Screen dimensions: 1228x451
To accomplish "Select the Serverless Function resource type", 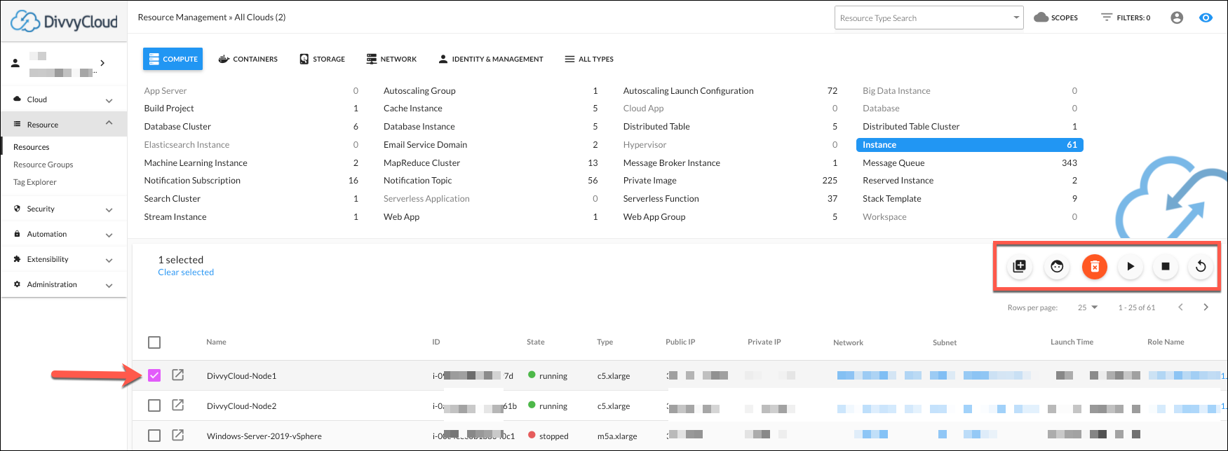I will (661, 198).
